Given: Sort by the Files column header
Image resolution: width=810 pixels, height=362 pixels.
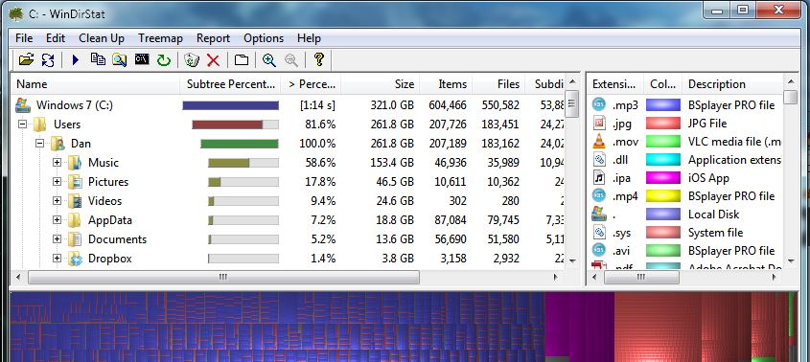Looking at the screenshot, I should (498, 84).
